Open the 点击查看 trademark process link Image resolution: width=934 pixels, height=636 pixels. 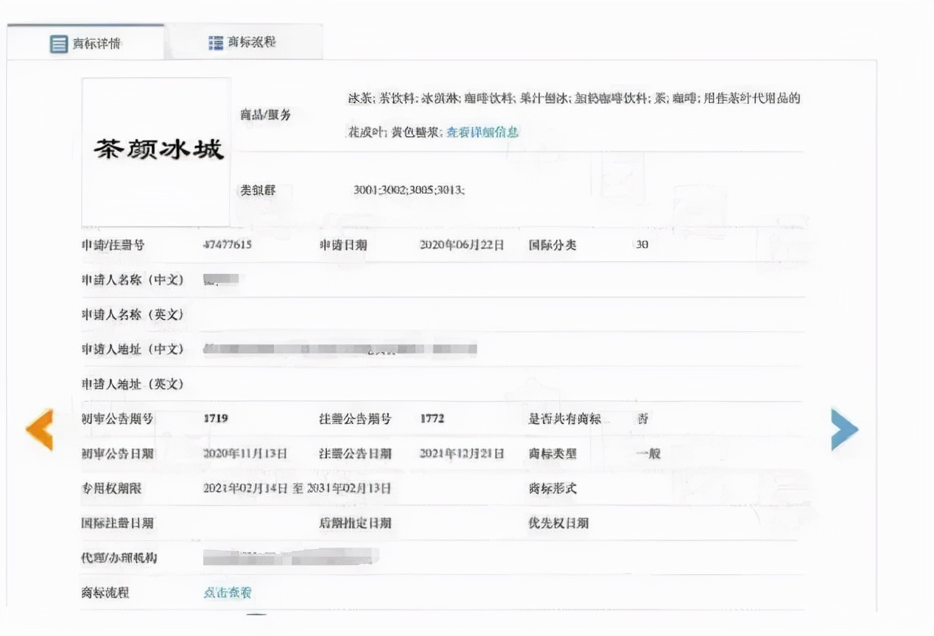pos(228,593)
